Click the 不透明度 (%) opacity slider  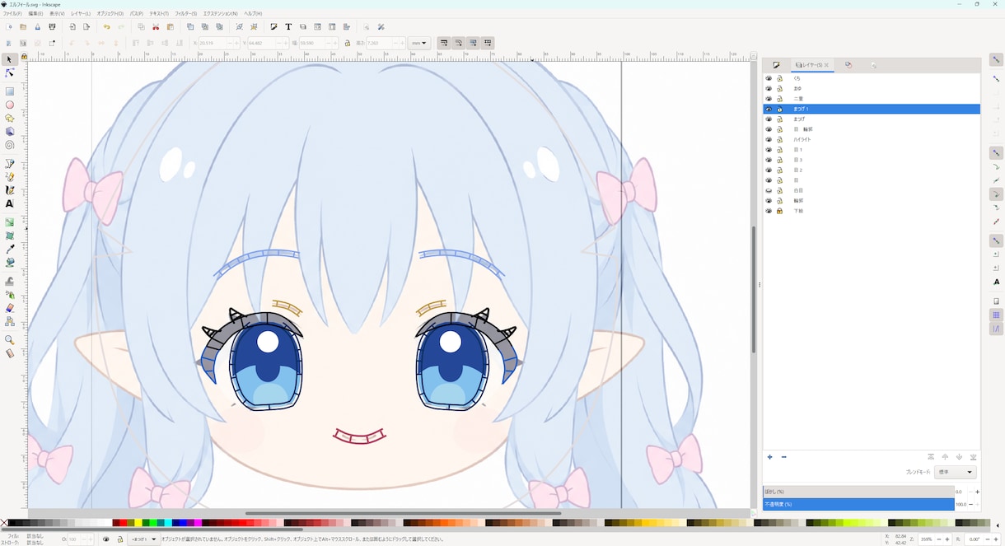[858, 504]
